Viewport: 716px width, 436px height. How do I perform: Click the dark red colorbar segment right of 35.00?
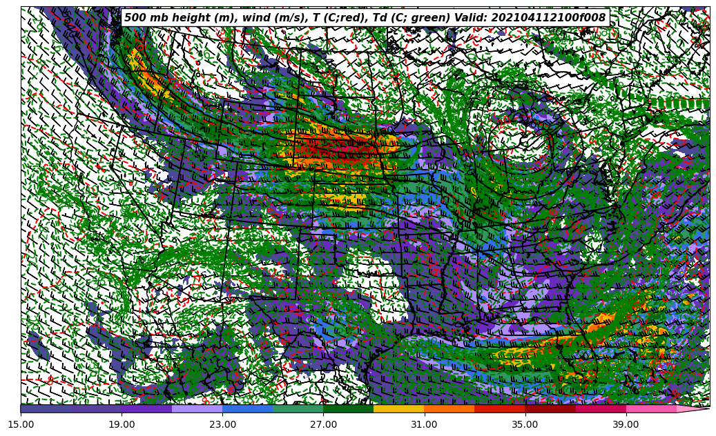550,408
